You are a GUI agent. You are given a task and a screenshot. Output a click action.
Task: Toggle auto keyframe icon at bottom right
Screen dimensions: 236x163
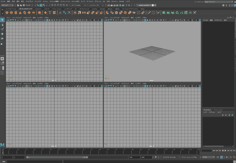click(x=231, y=157)
